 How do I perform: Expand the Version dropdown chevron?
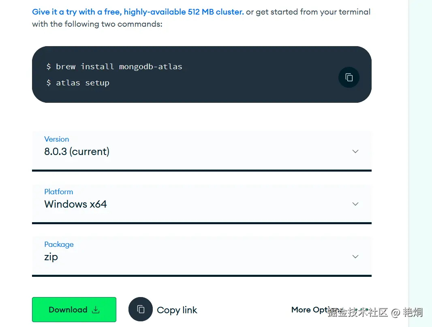point(355,151)
